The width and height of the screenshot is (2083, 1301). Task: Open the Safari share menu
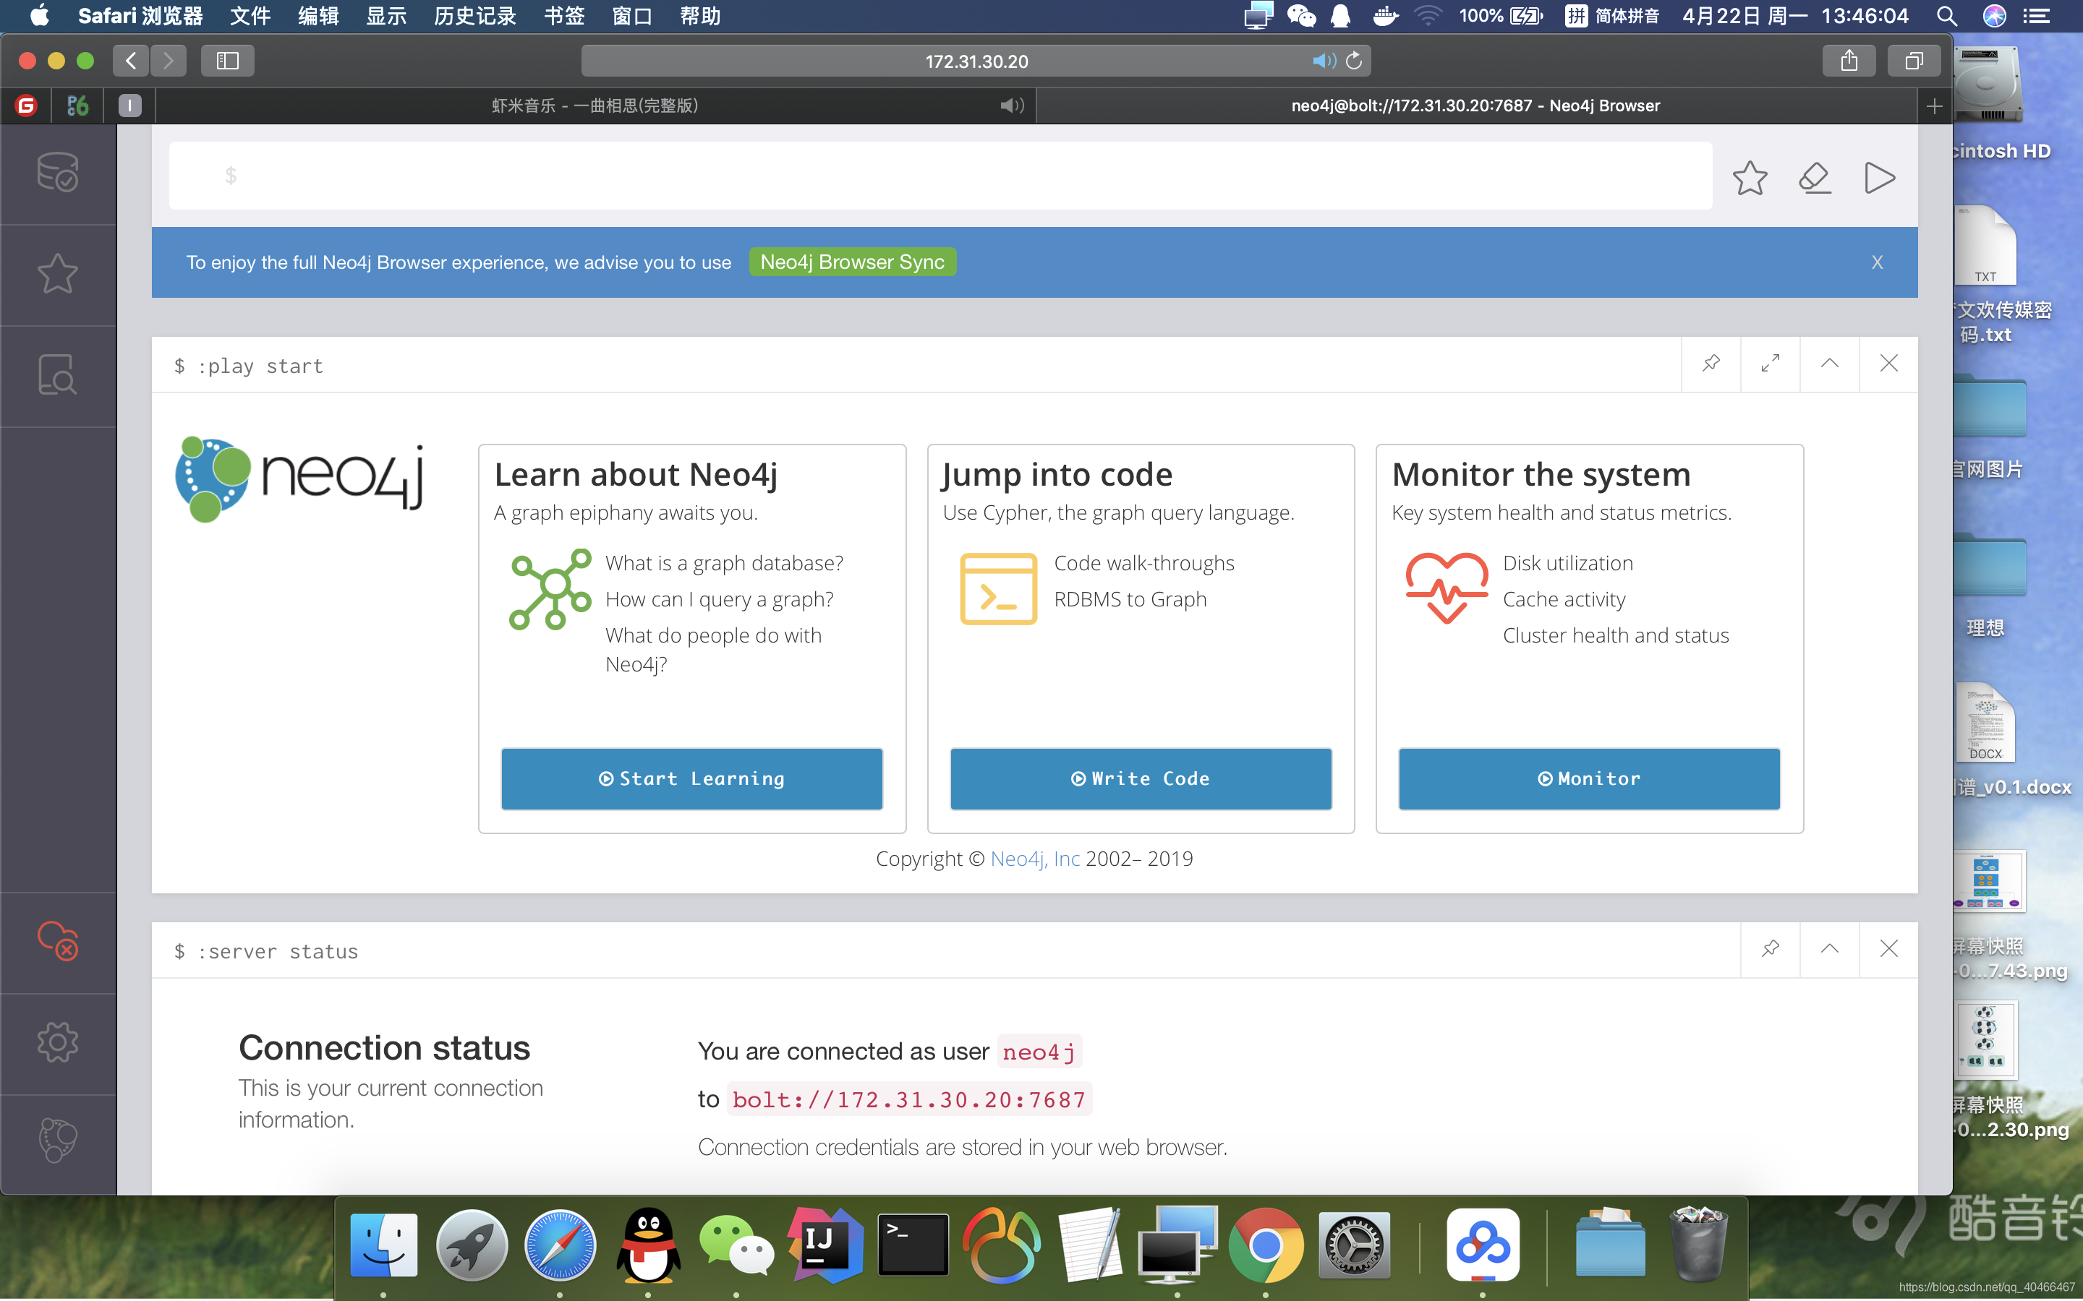tap(1849, 61)
